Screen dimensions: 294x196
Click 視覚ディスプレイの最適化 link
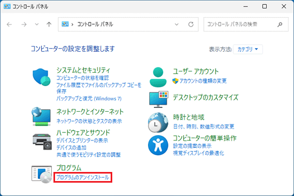(198, 153)
